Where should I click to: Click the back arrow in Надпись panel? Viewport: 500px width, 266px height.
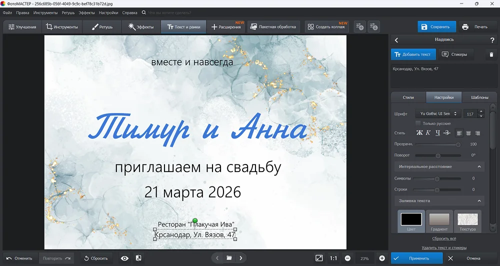pos(396,40)
